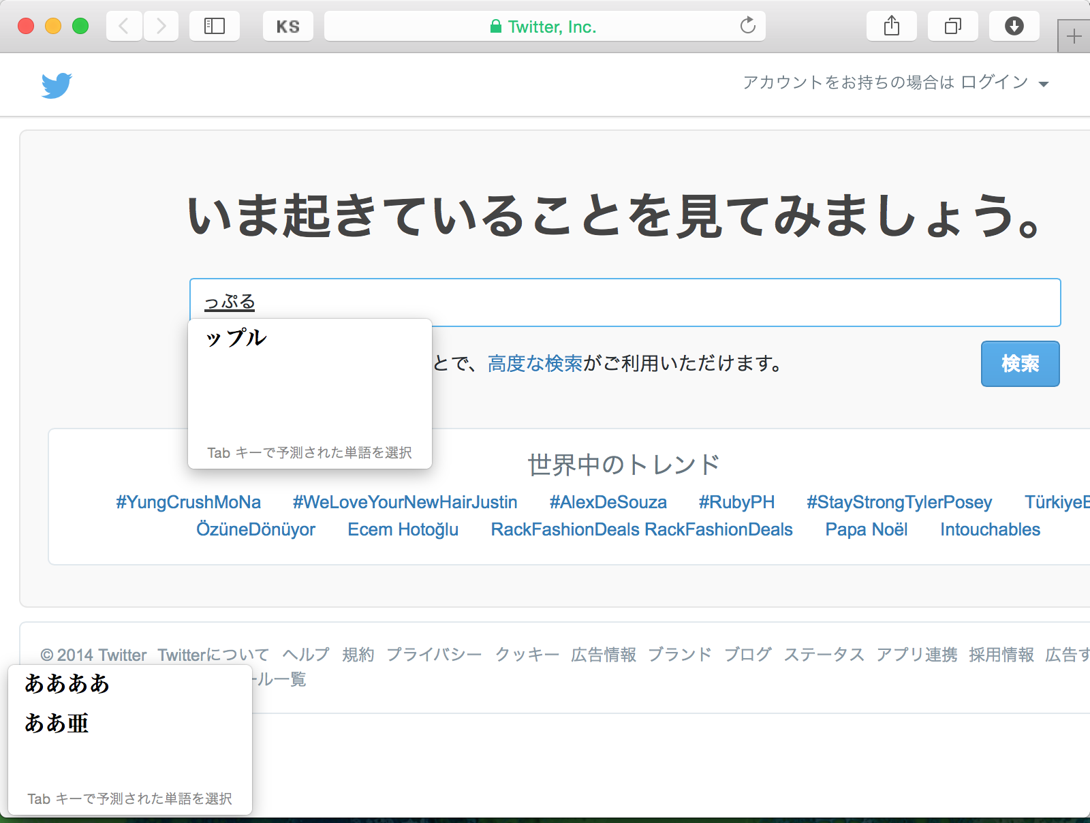The image size is (1090, 823).
Task: Open a new tab with plus button
Action: click(x=1074, y=36)
